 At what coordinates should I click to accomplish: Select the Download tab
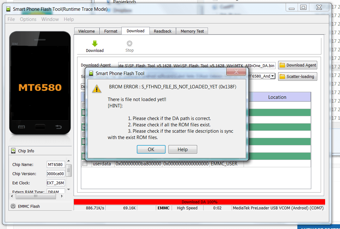coord(136,31)
